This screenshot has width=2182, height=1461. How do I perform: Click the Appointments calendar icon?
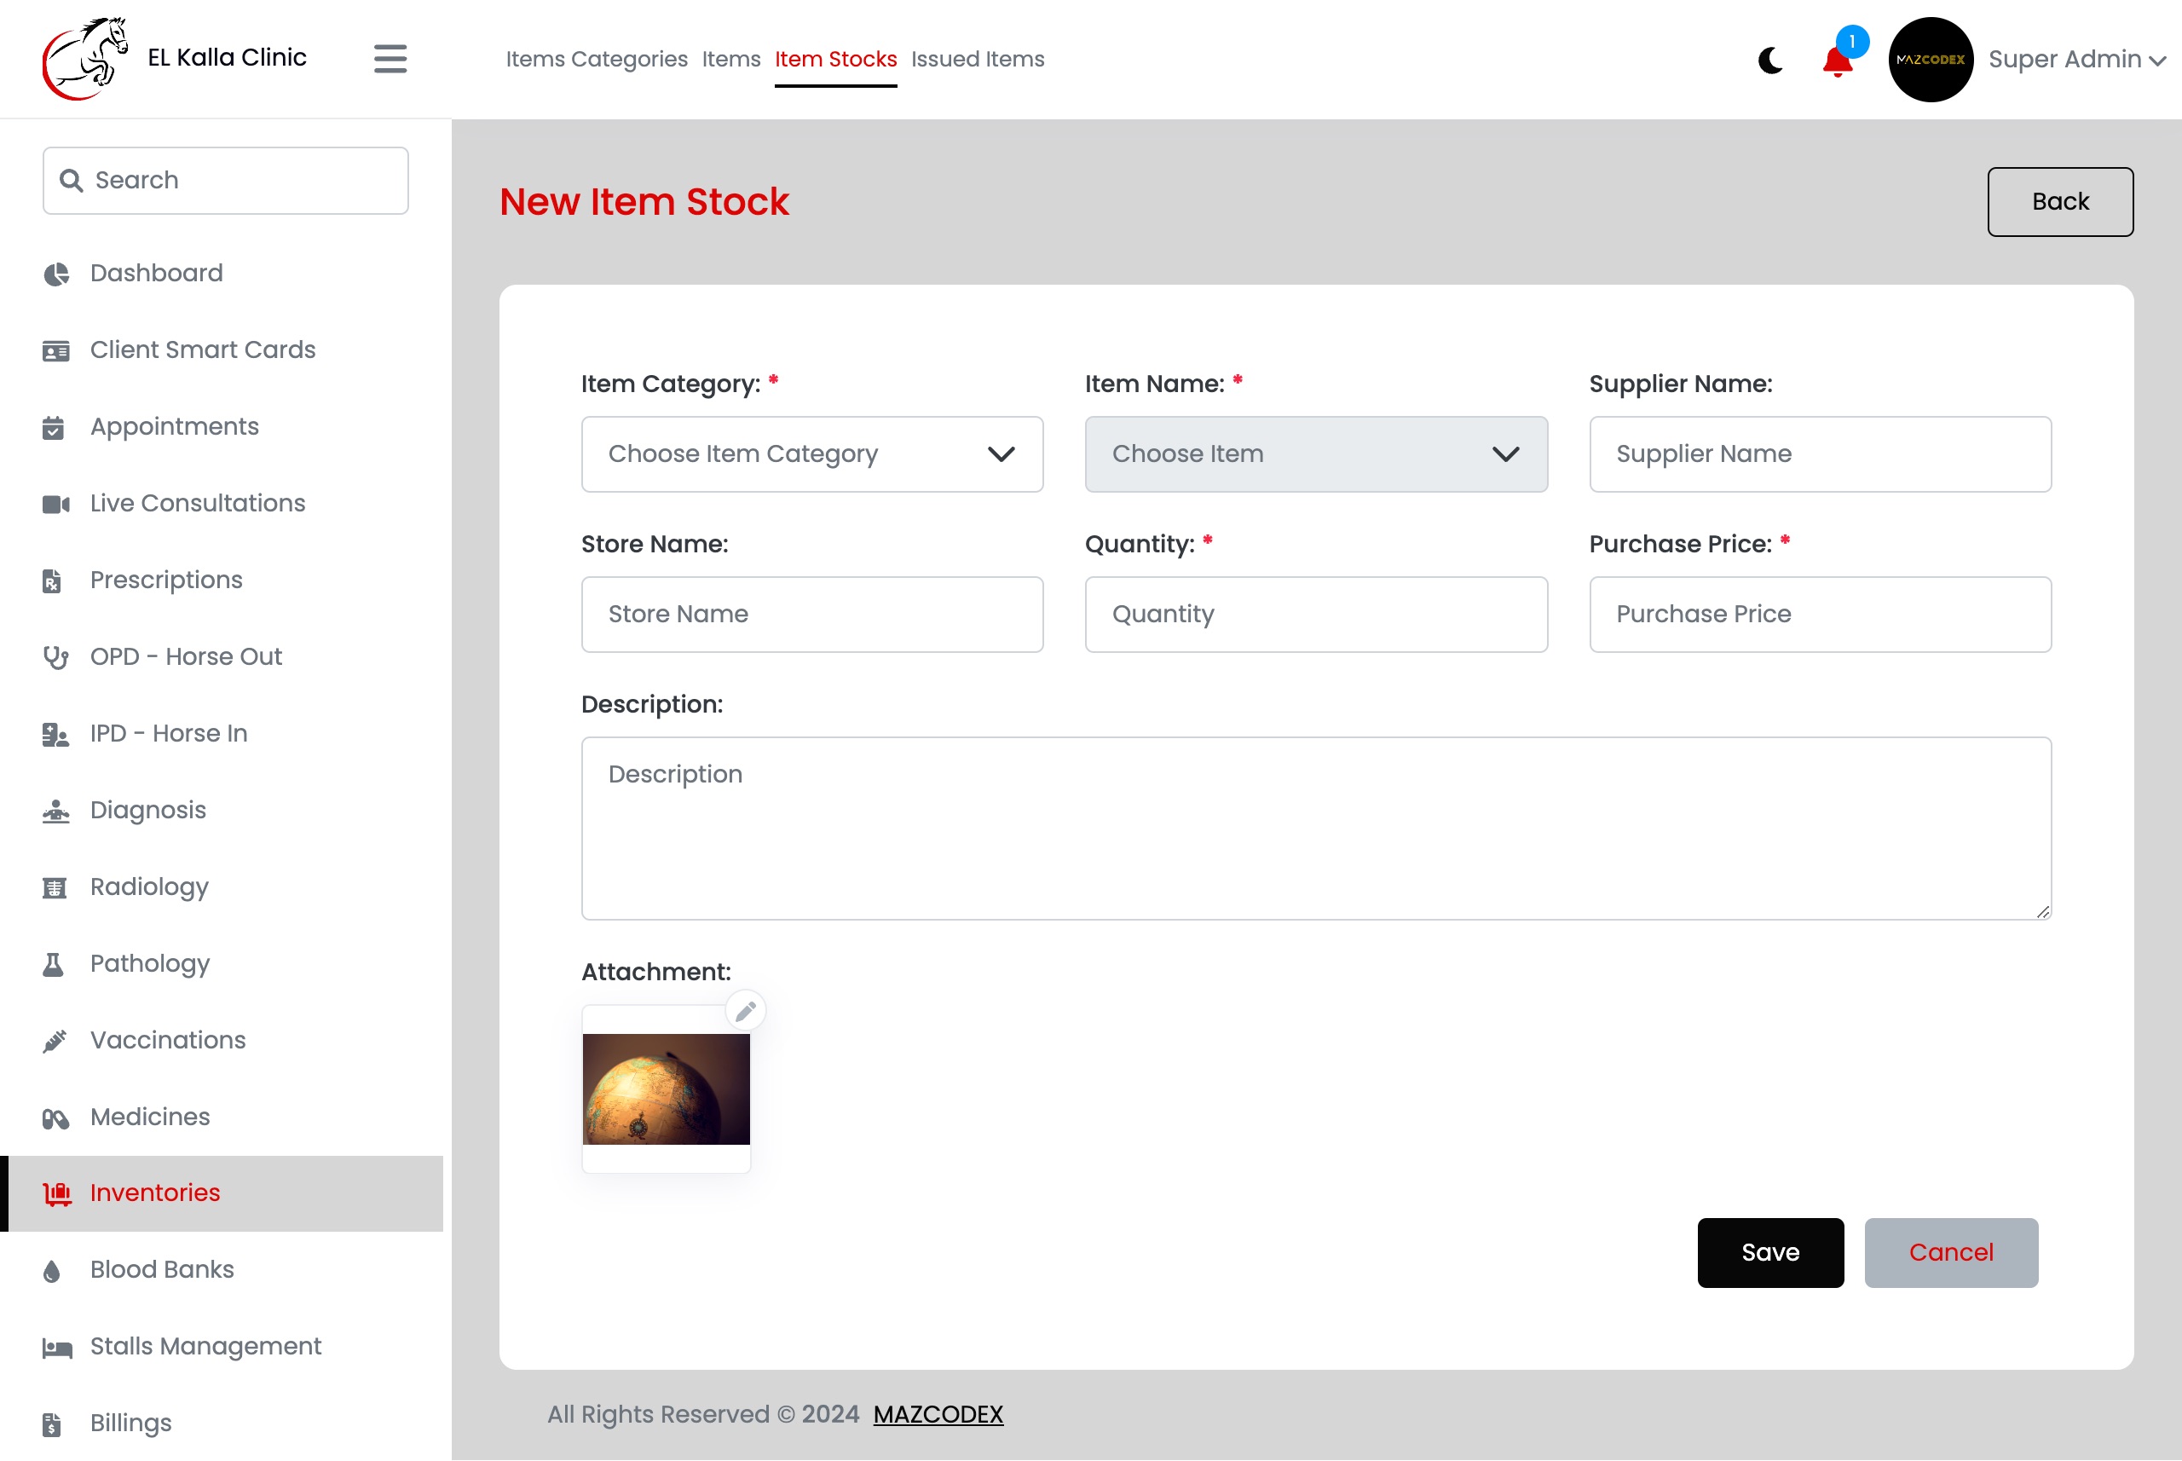[54, 428]
